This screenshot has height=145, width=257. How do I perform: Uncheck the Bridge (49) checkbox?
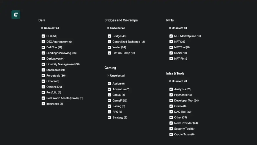[109, 36]
